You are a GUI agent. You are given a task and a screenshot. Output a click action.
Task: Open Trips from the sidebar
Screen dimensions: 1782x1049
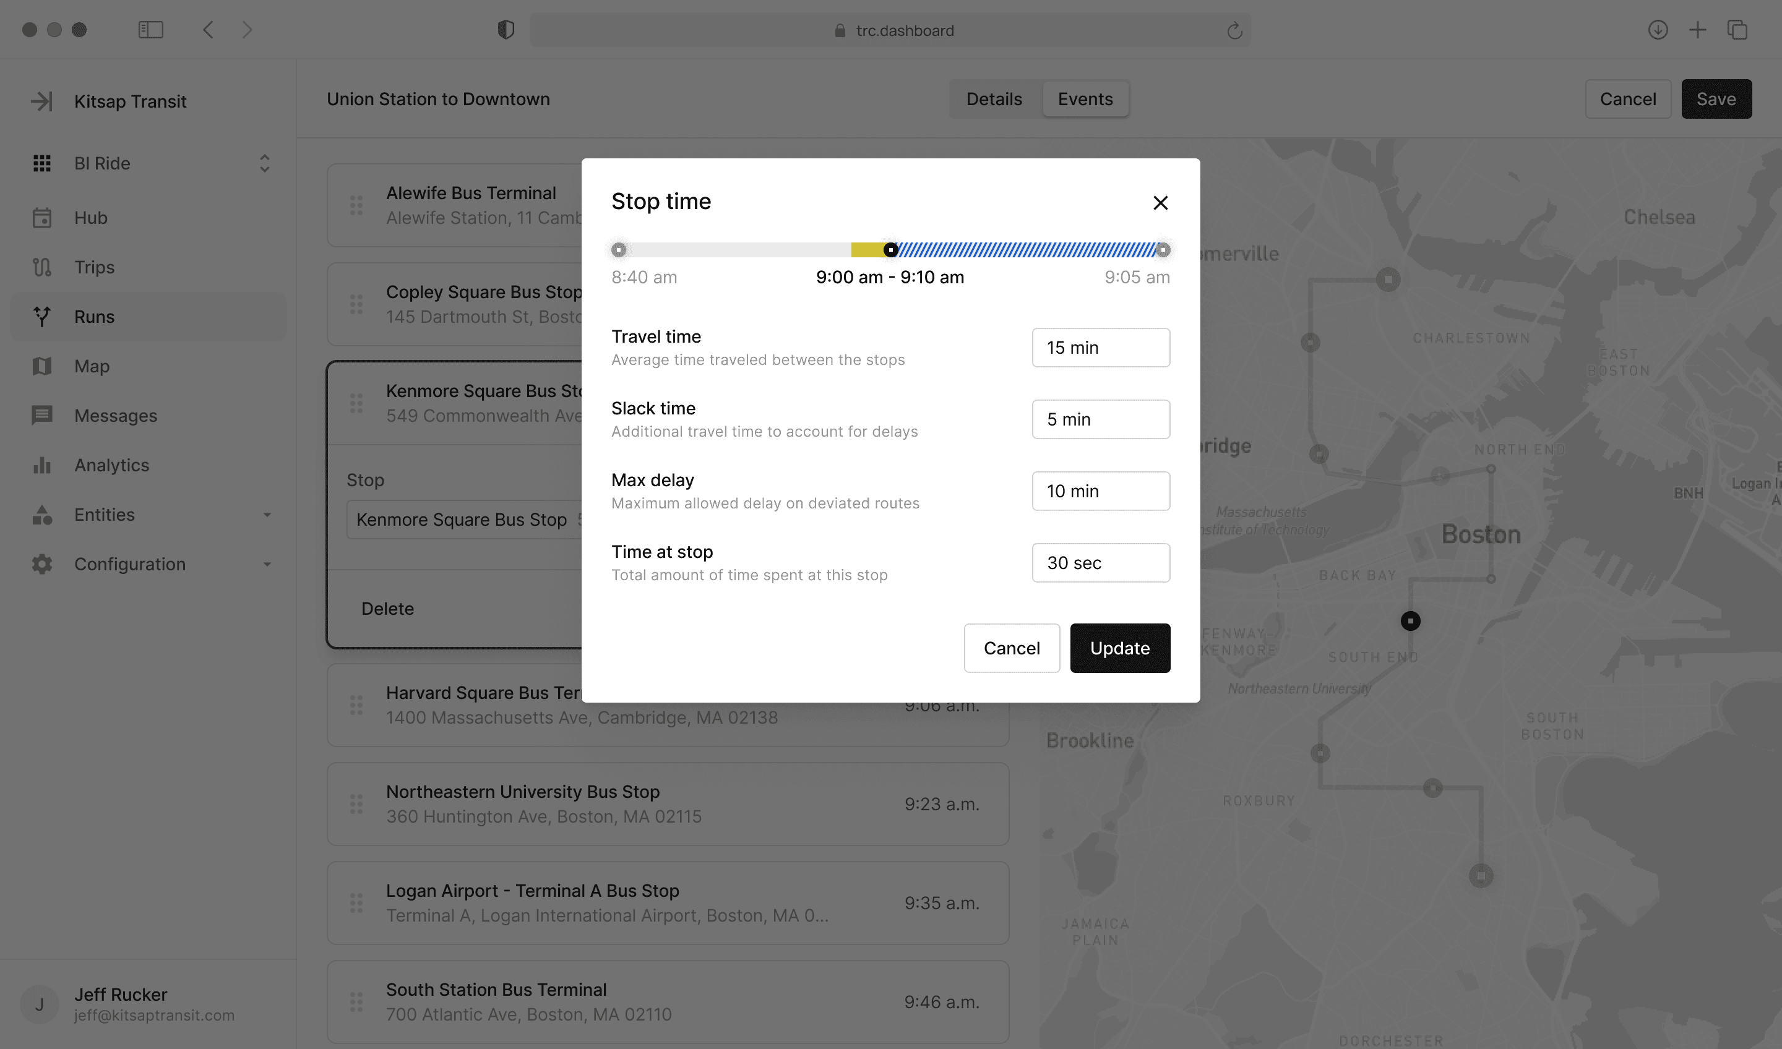coord(148,267)
